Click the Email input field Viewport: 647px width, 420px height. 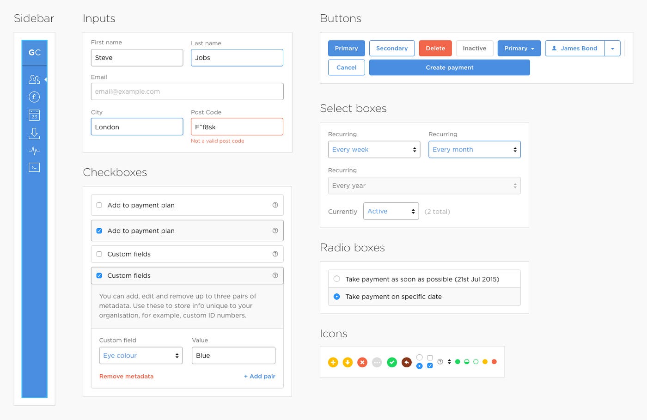[x=187, y=91]
